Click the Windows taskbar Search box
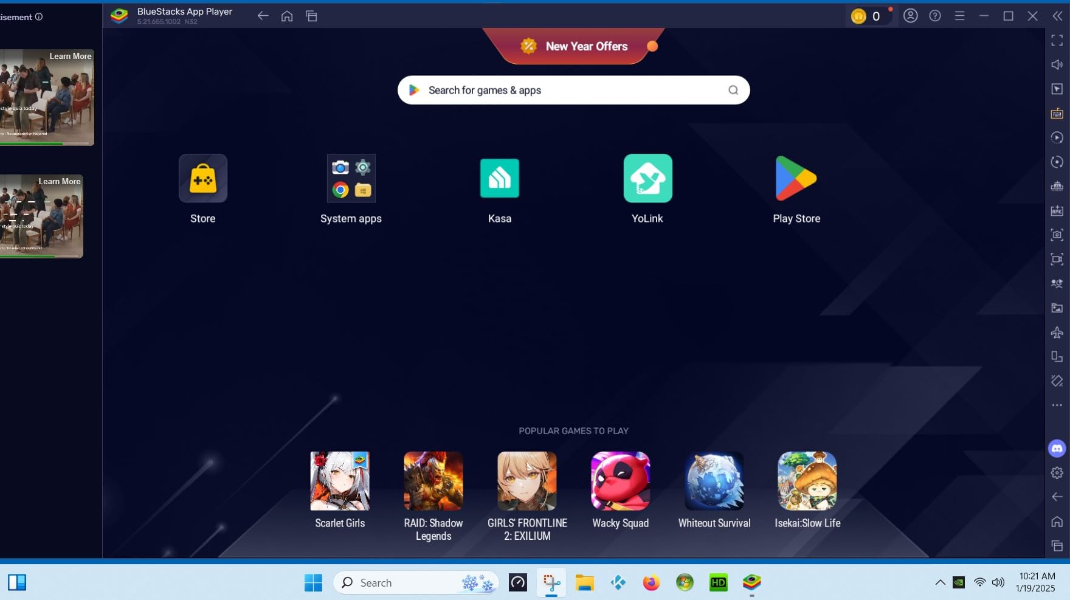The height and width of the screenshot is (600, 1070). [416, 582]
